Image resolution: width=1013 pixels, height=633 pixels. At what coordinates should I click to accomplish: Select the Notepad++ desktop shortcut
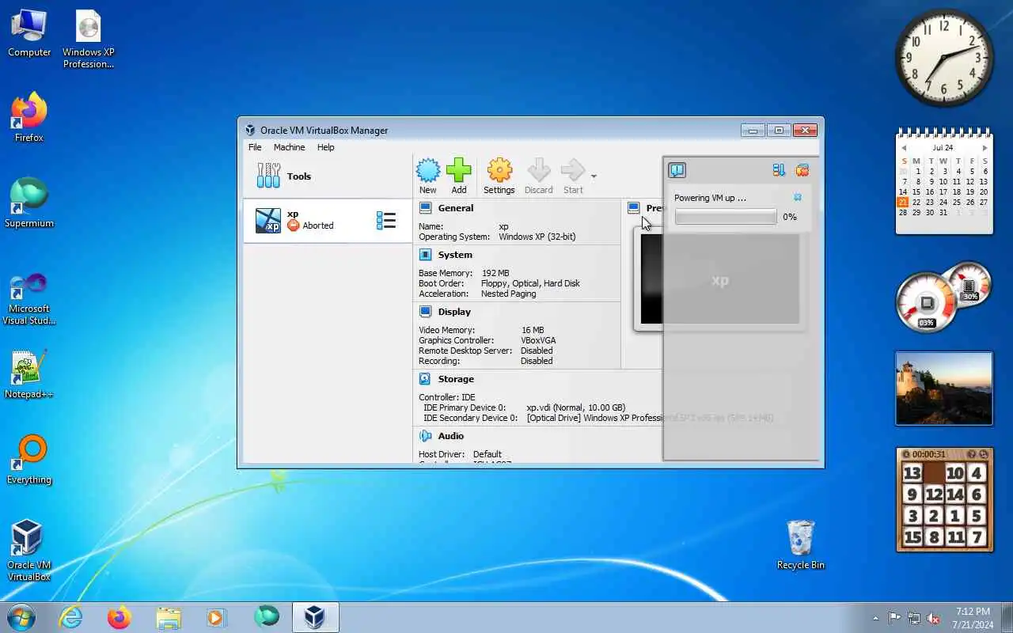coord(29,374)
